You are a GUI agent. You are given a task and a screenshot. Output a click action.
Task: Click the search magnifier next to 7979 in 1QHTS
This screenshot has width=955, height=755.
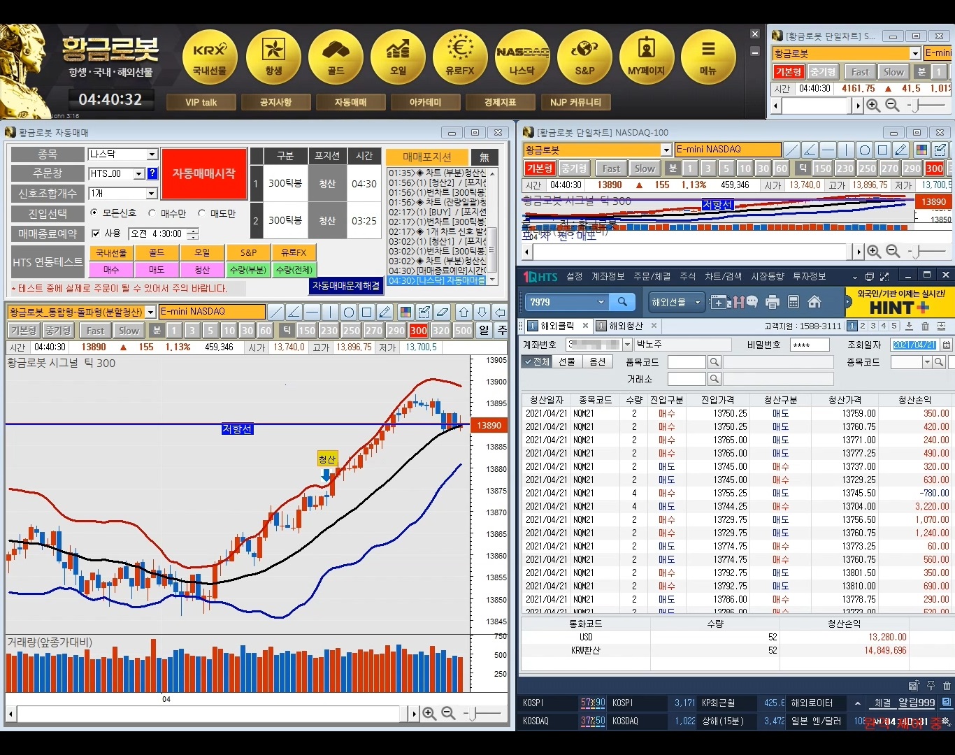tap(622, 302)
